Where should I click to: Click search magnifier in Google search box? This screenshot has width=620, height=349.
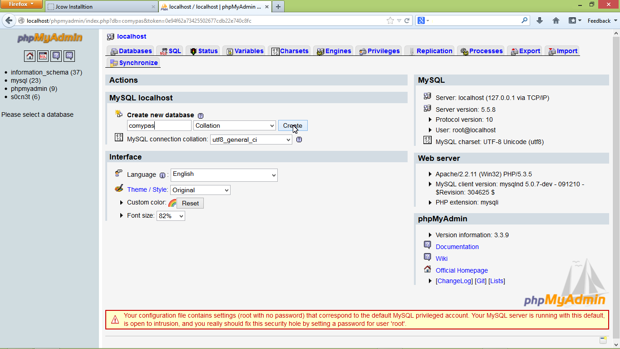(525, 20)
